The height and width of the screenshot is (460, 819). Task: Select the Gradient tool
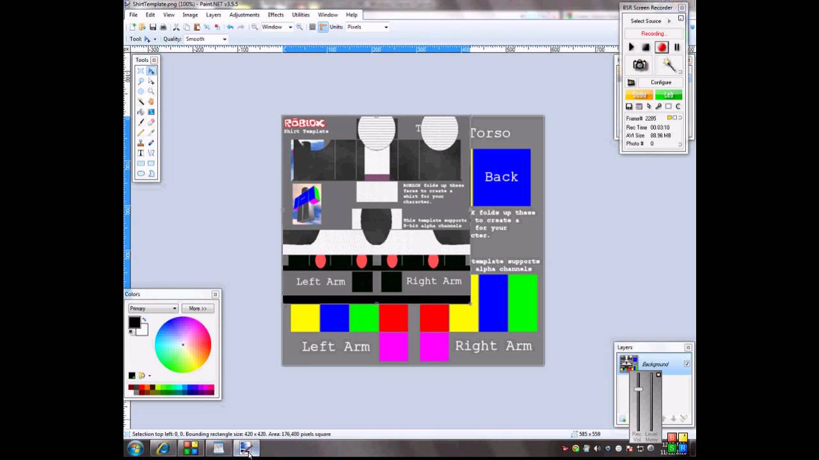pos(151,112)
